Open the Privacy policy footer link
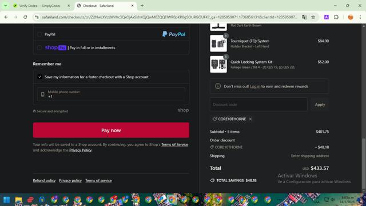Viewport: 366px width, 206px height. coord(70,181)
